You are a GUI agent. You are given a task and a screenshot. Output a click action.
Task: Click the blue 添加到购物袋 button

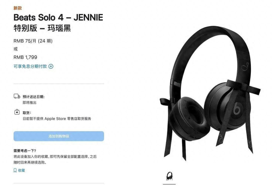[59, 136]
